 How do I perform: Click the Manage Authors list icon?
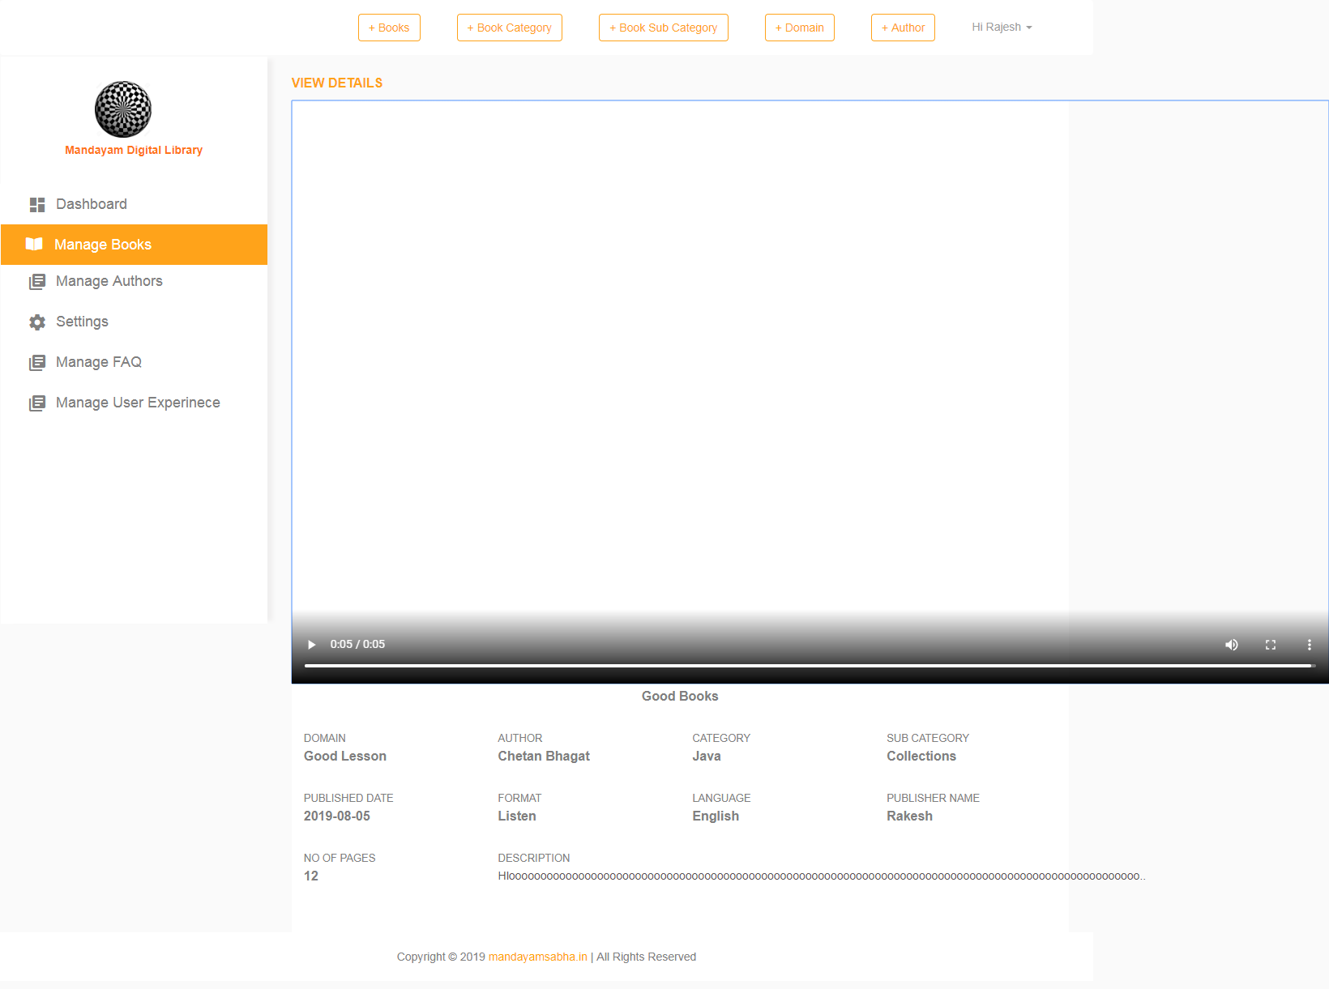point(37,282)
